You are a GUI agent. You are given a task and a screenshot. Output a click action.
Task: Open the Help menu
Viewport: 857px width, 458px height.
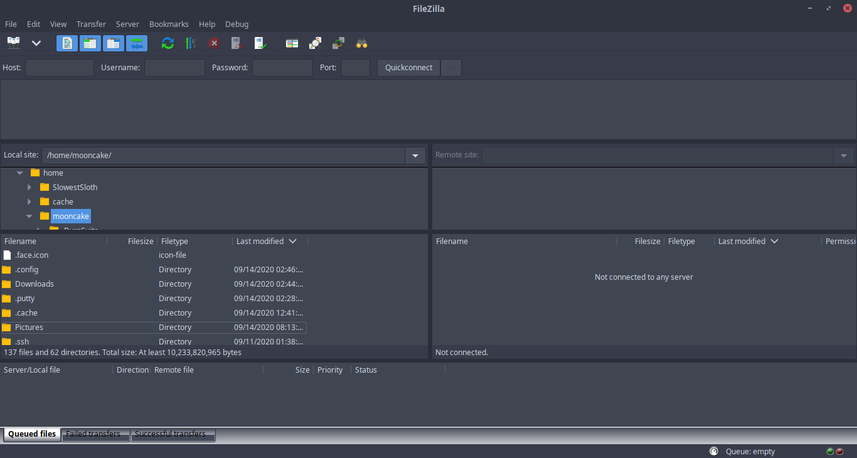[207, 24]
